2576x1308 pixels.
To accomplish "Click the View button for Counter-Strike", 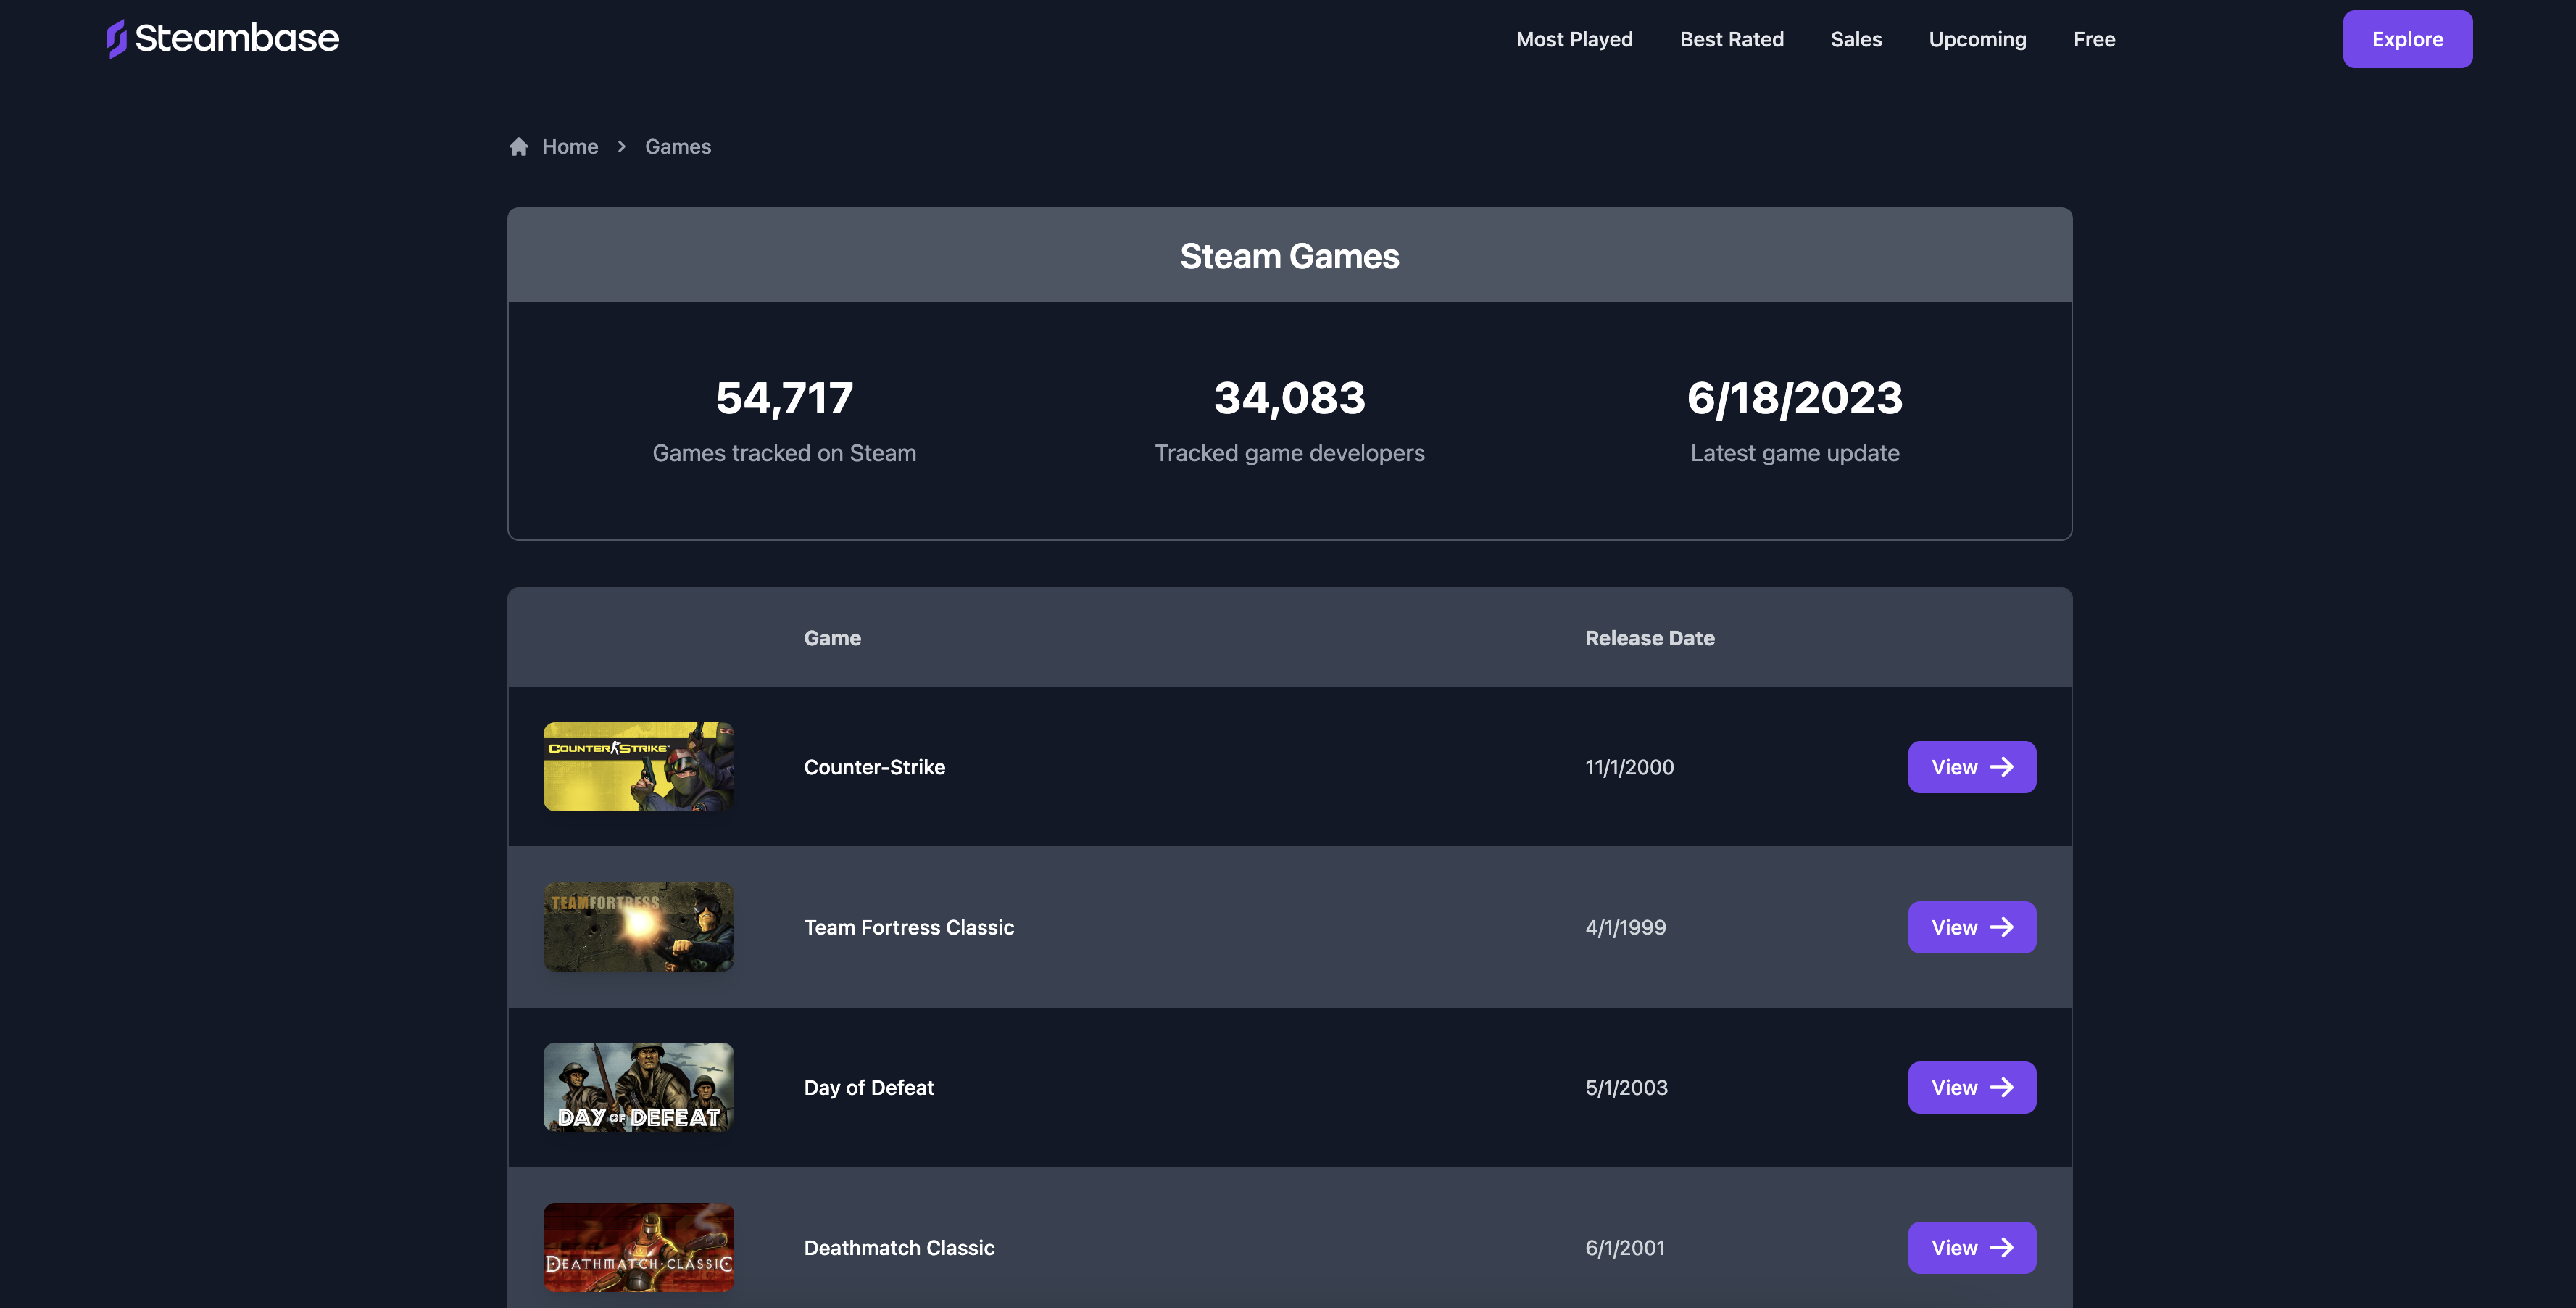I will click(1971, 767).
